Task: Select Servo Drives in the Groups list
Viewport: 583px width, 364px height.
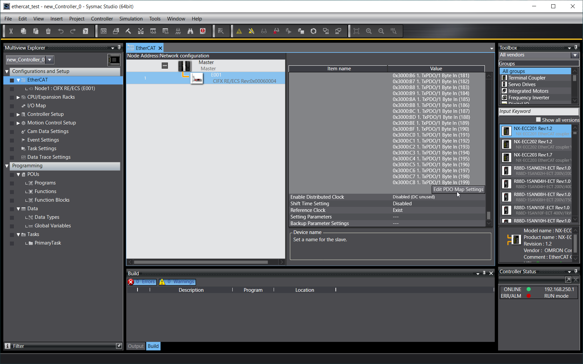Action: click(x=522, y=84)
